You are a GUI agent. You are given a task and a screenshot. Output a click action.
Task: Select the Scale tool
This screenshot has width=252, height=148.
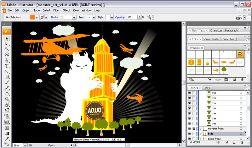pyautogui.click(x=7, y=99)
